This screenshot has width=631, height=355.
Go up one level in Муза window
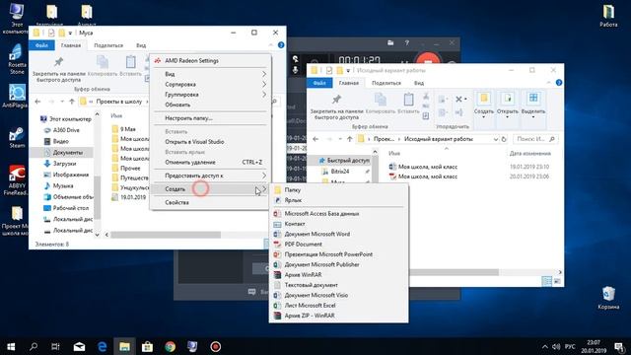[x=72, y=102]
